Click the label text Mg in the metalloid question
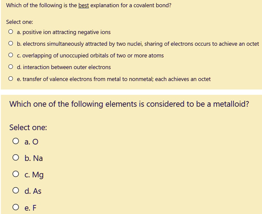This screenshot has width=262, height=214. point(34,174)
